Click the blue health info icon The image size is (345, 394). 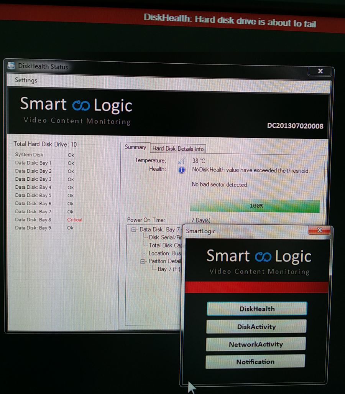point(182,170)
